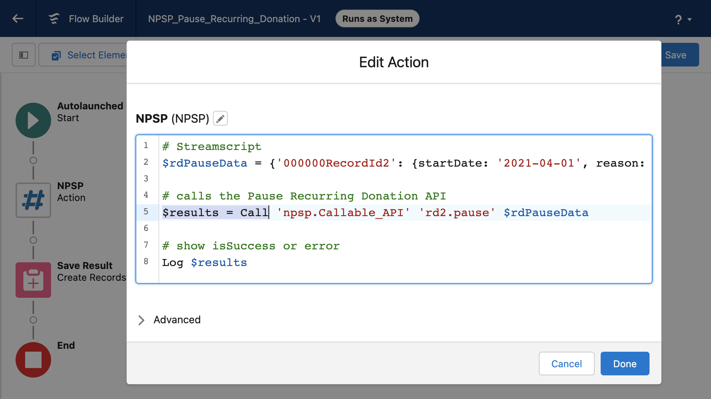Select the Save Result Create Records icon
Screen dimensions: 711x399
[33, 280]
